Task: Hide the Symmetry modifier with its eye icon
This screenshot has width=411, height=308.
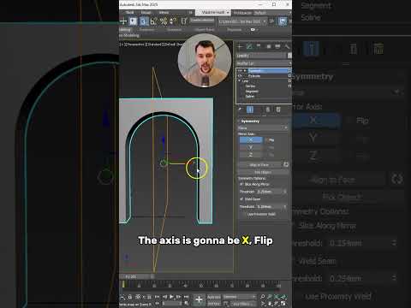Action: pos(240,71)
